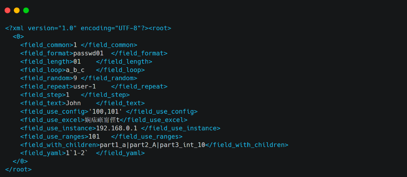Click the passwd01 value in field_format
The height and width of the screenshot is (177, 407).
88,53
